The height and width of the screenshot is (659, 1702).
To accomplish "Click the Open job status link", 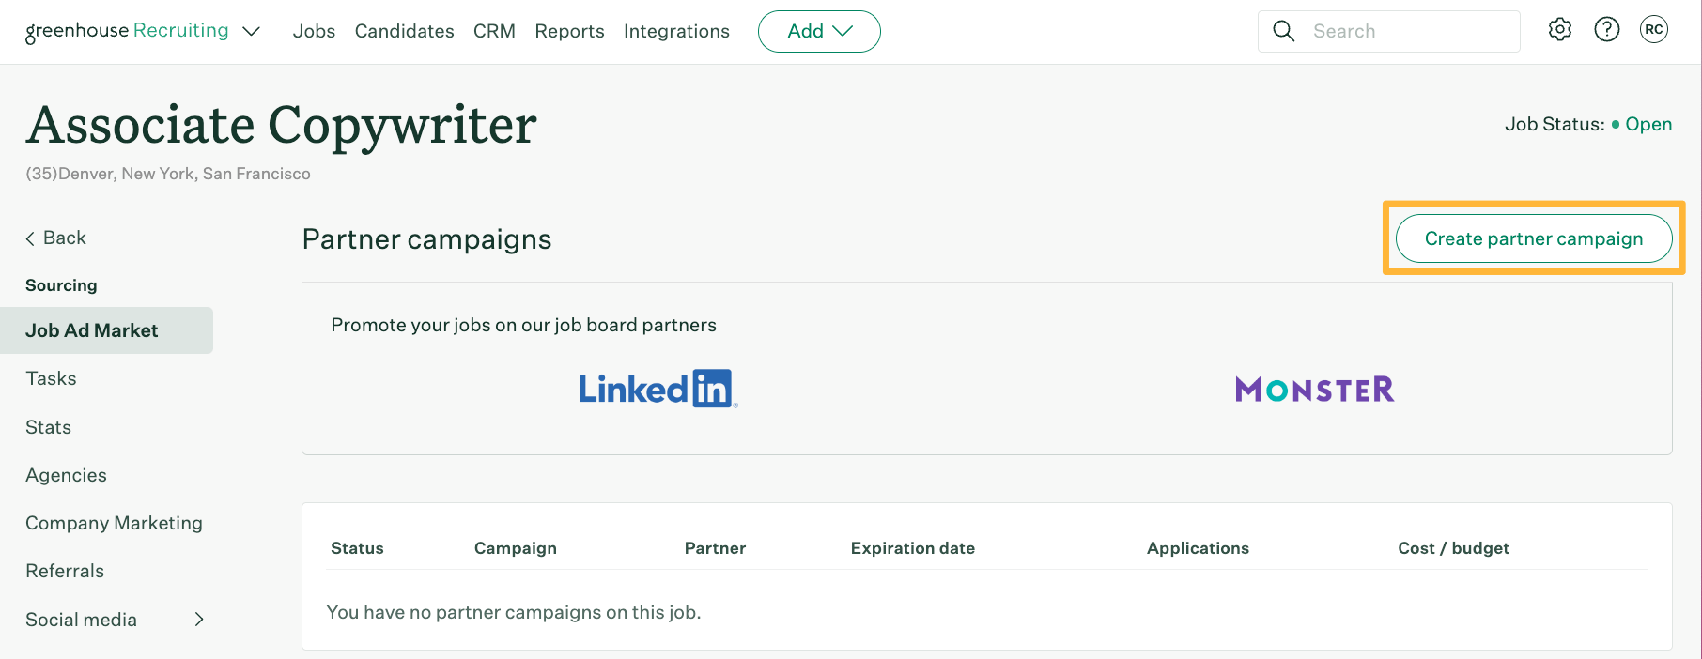I will (x=1648, y=123).
